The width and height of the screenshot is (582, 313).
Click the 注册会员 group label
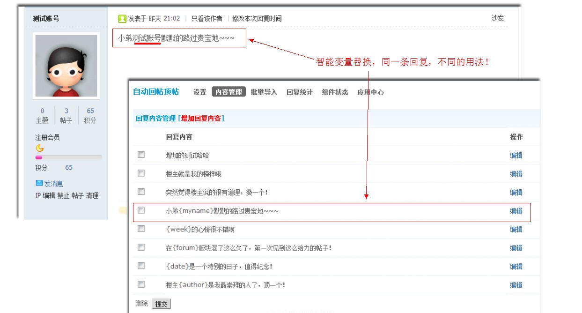tap(47, 137)
